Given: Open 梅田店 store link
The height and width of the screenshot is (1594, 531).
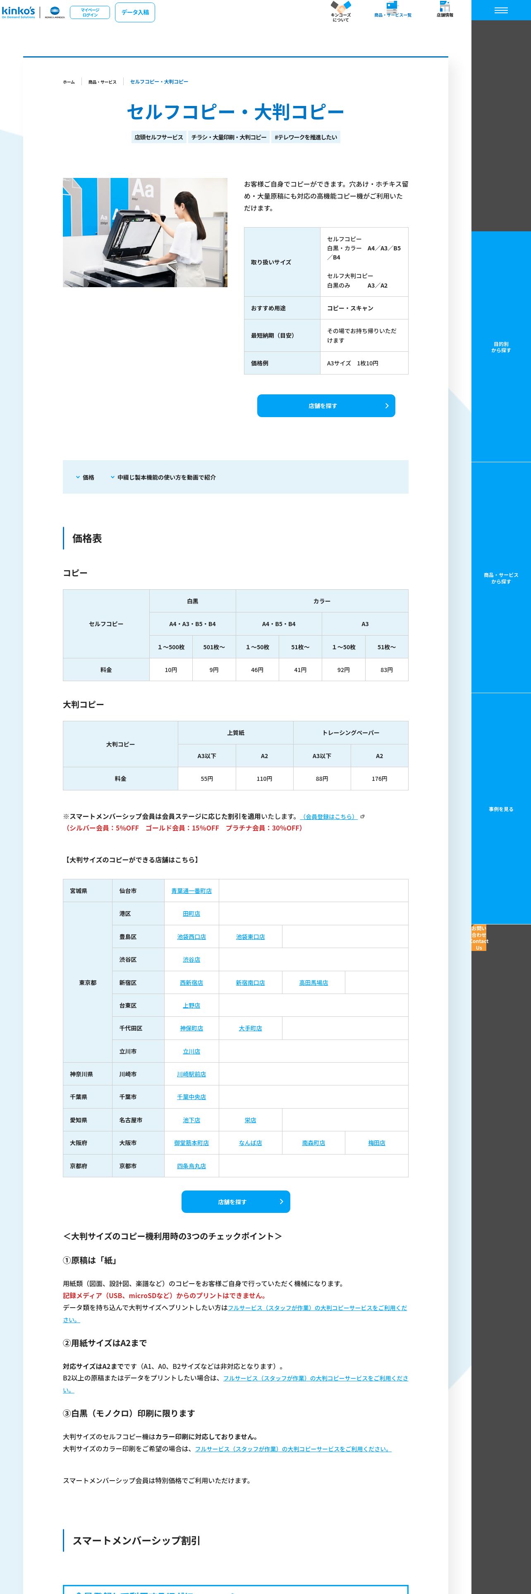Looking at the screenshot, I should tap(376, 1143).
